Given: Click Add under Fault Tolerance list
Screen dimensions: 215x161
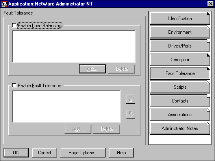Looking at the screenshot, I should point(78,129).
